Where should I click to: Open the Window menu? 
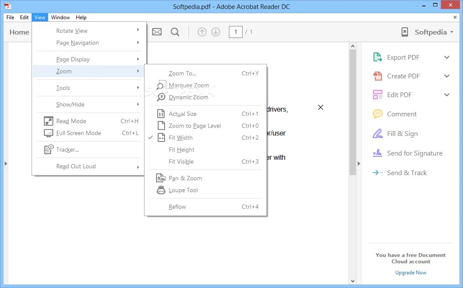61,17
